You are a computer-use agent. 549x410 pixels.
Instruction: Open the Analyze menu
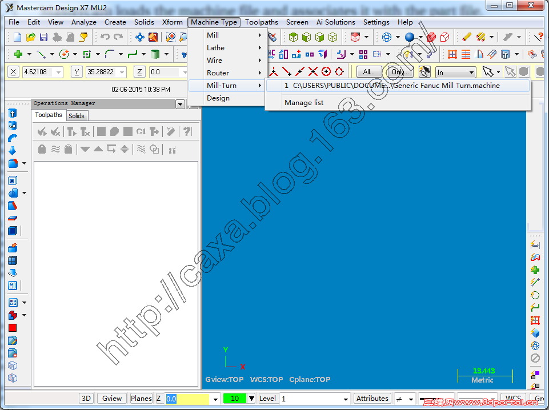point(83,22)
